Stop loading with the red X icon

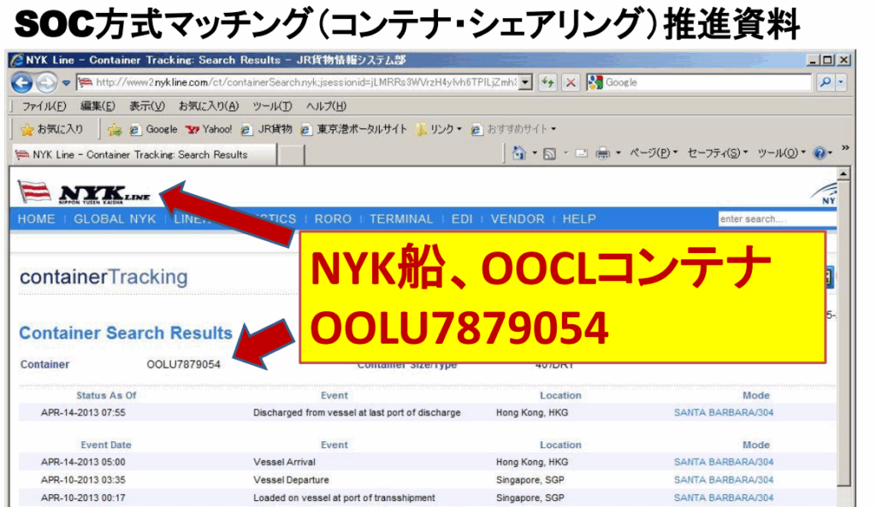571,83
